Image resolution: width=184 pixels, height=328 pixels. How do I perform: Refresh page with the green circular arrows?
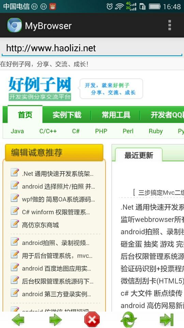(129, 320)
